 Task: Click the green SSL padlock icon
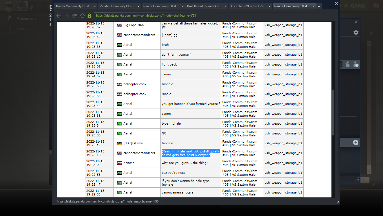point(89,16)
